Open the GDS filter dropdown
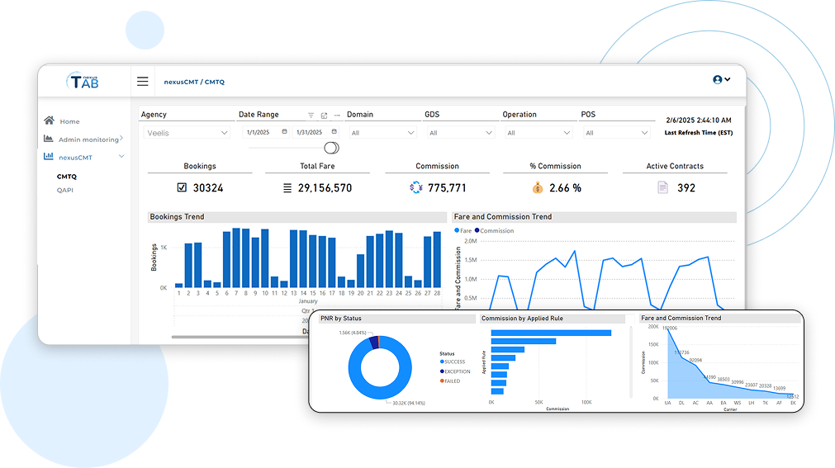Screen dimensions: 835x468 pos(460,133)
